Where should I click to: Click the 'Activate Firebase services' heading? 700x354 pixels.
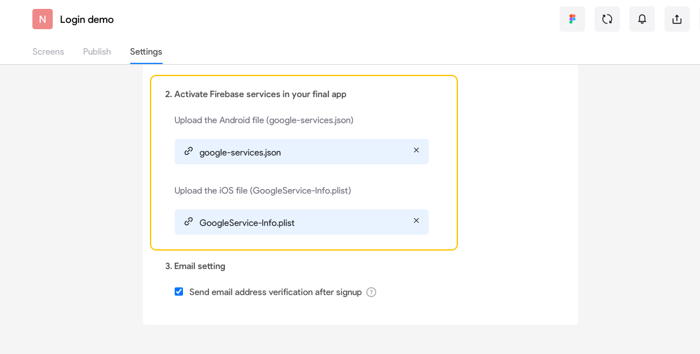point(255,94)
